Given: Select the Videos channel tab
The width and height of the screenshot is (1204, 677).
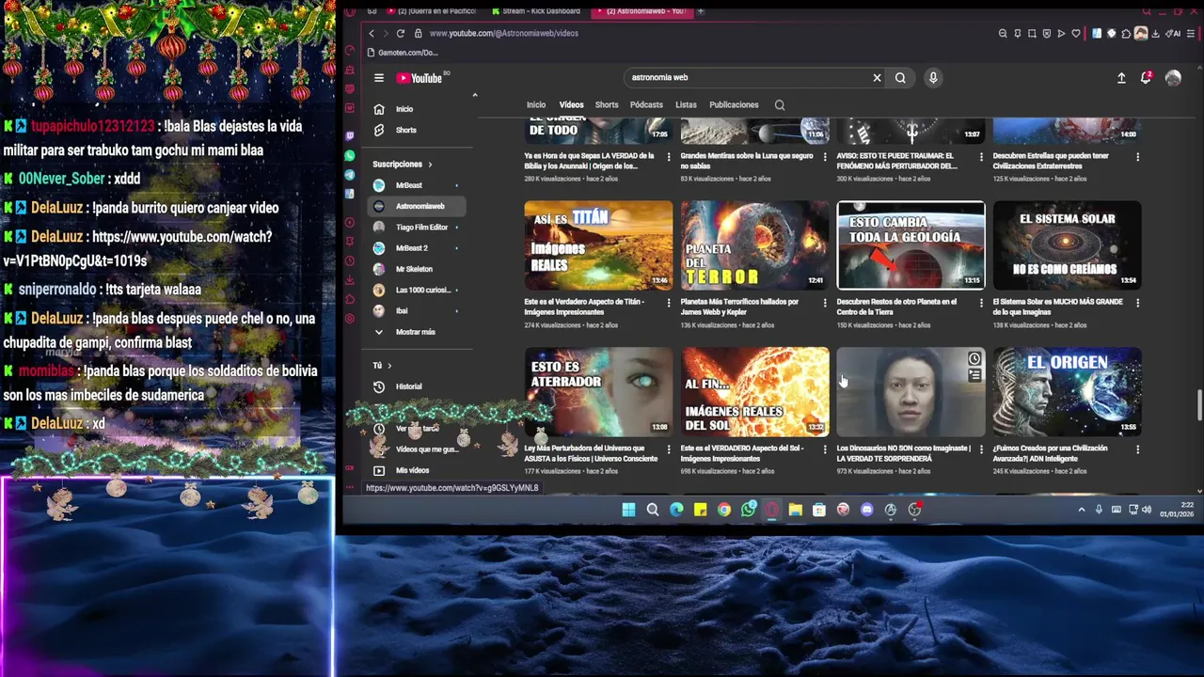Looking at the screenshot, I should coord(571,105).
